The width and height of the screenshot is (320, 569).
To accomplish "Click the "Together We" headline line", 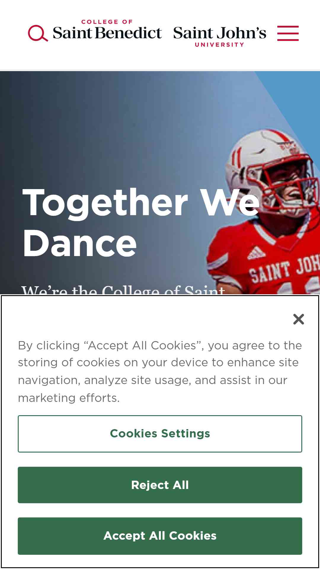I will point(141,203).
